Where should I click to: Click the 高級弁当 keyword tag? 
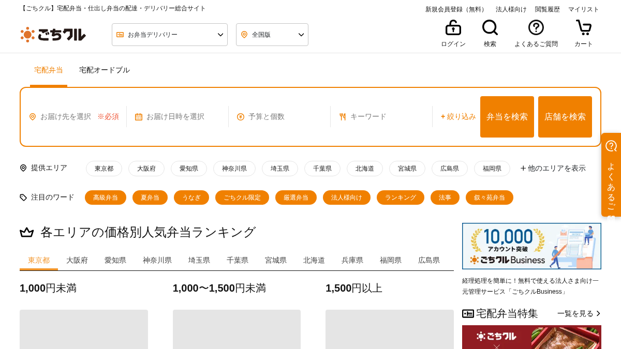pos(106,198)
